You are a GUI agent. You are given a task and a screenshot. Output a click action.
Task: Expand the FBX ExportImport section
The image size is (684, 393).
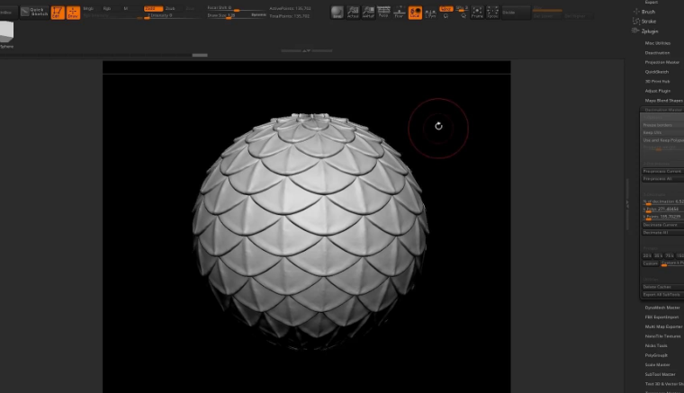coord(661,317)
